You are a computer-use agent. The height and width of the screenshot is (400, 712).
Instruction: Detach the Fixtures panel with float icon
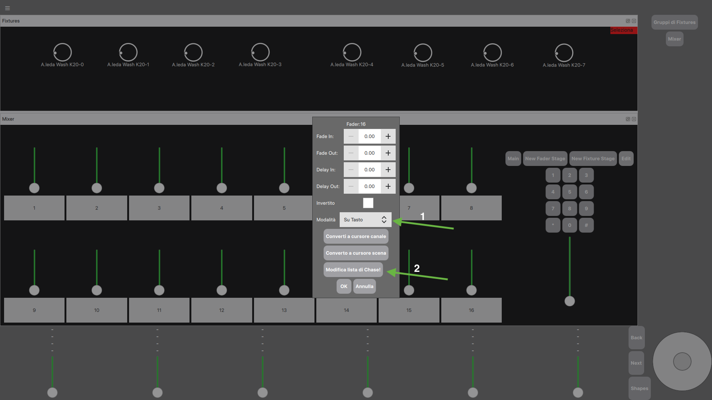[628, 21]
